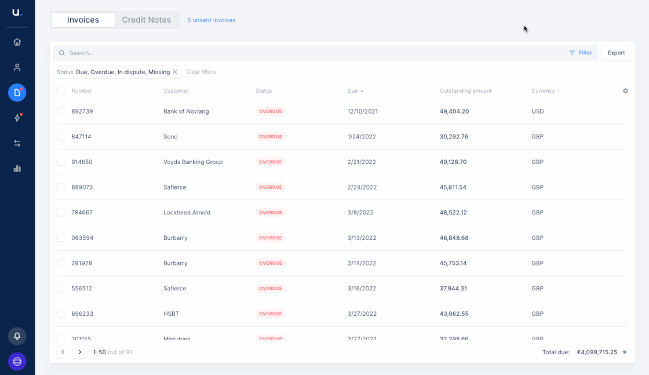This screenshot has width=649, height=375.
Task: Open the transfers arrows icon in sidebar
Action: (17, 143)
